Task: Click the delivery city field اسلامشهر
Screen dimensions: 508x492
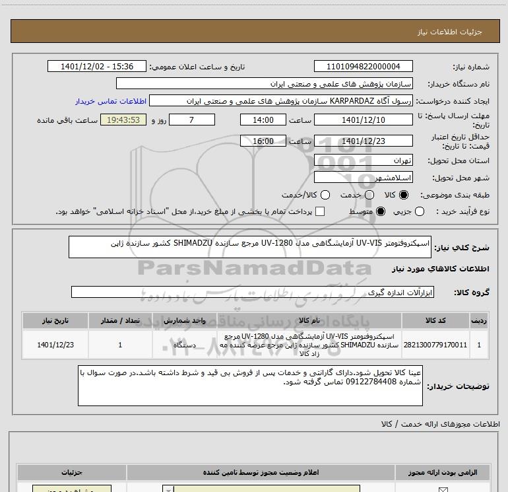Action: pyautogui.click(x=363, y=177)
